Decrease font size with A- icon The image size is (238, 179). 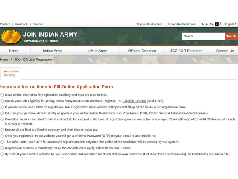click(203, 24)
